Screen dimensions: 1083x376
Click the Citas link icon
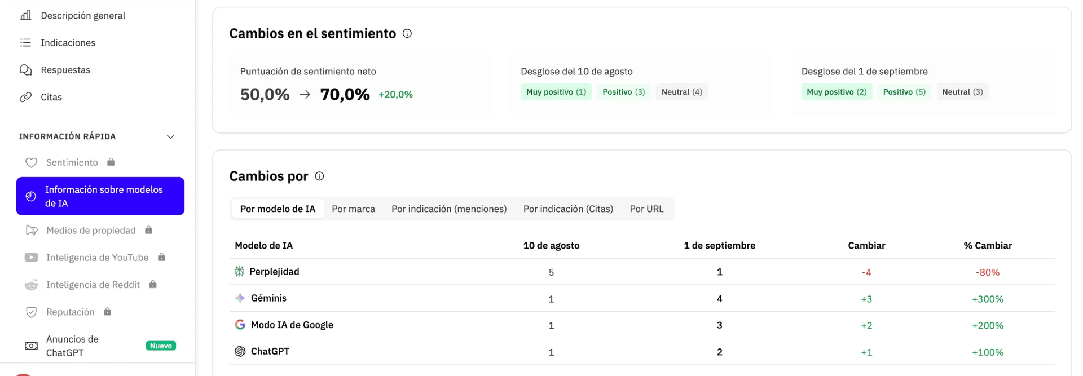26,97
